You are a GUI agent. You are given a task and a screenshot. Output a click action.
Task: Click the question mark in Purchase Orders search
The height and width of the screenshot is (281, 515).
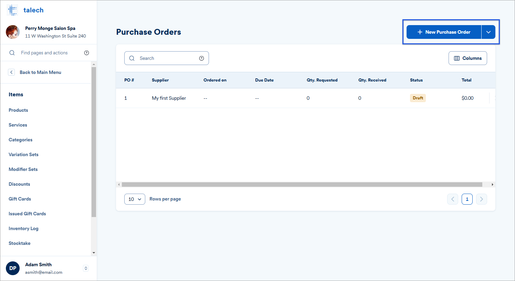[x=201, y=58]
